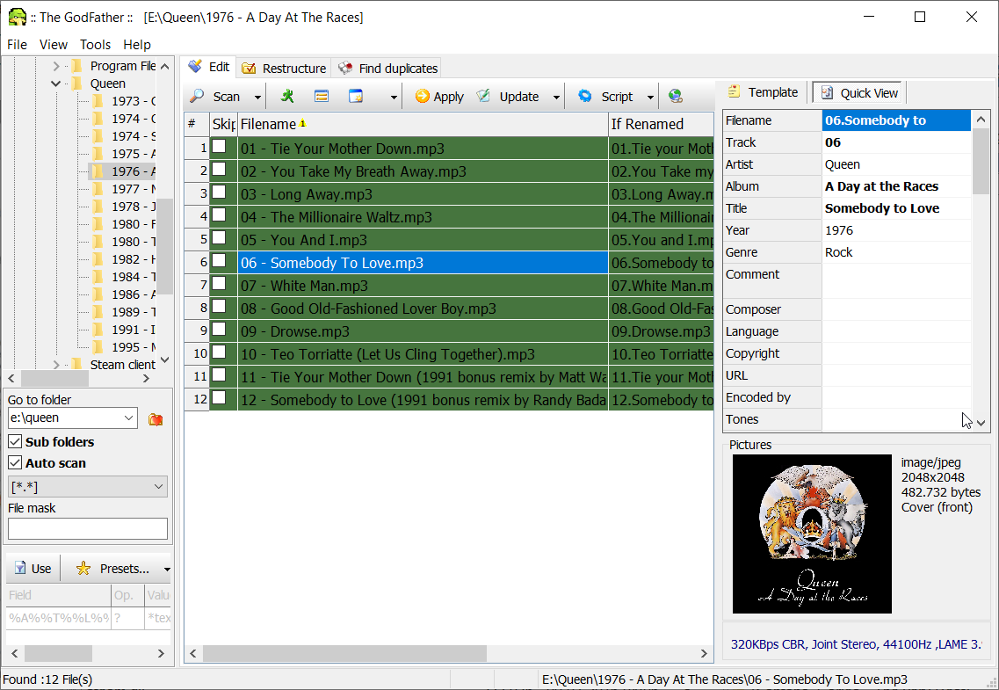The width and height of the screenshot is (999, 690).
Task: Click the Use filter button
Action: [x=33, y=569]
